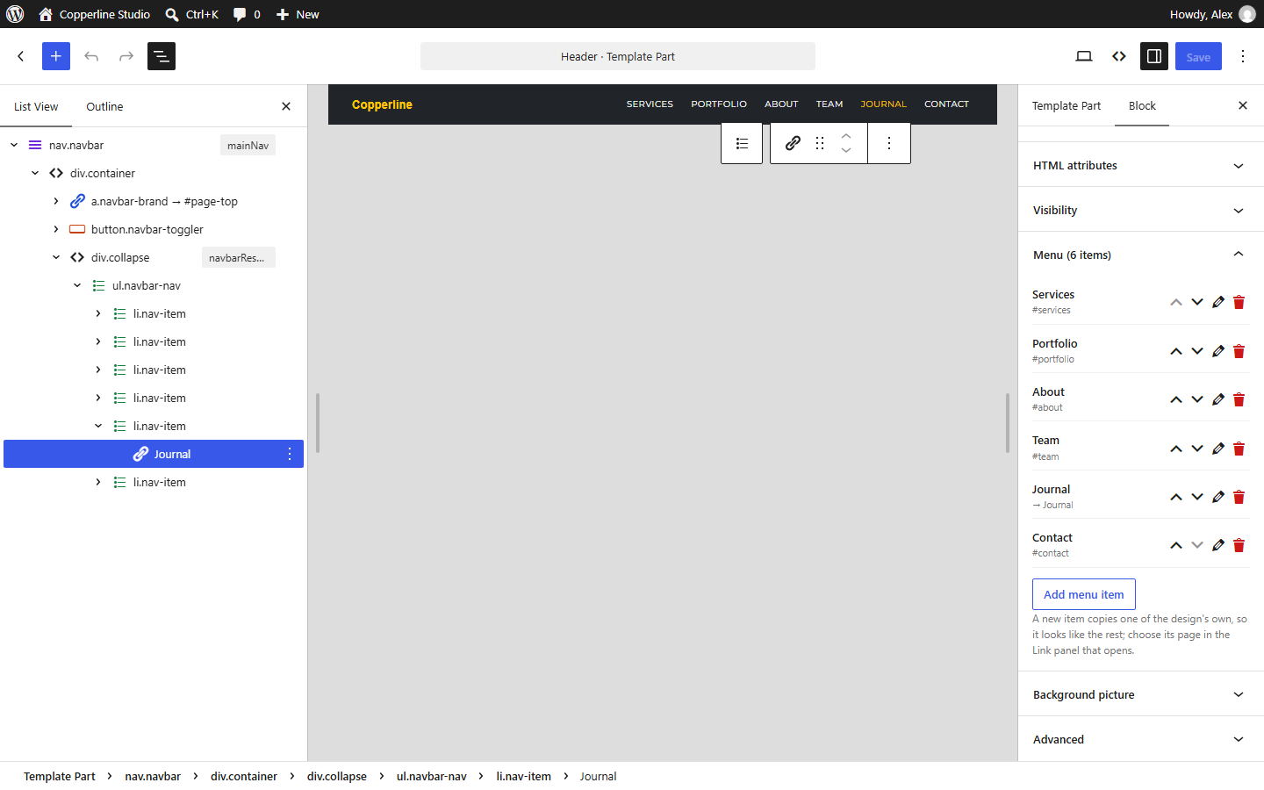Expand the Advanced panel

[x=1141, y=739]
